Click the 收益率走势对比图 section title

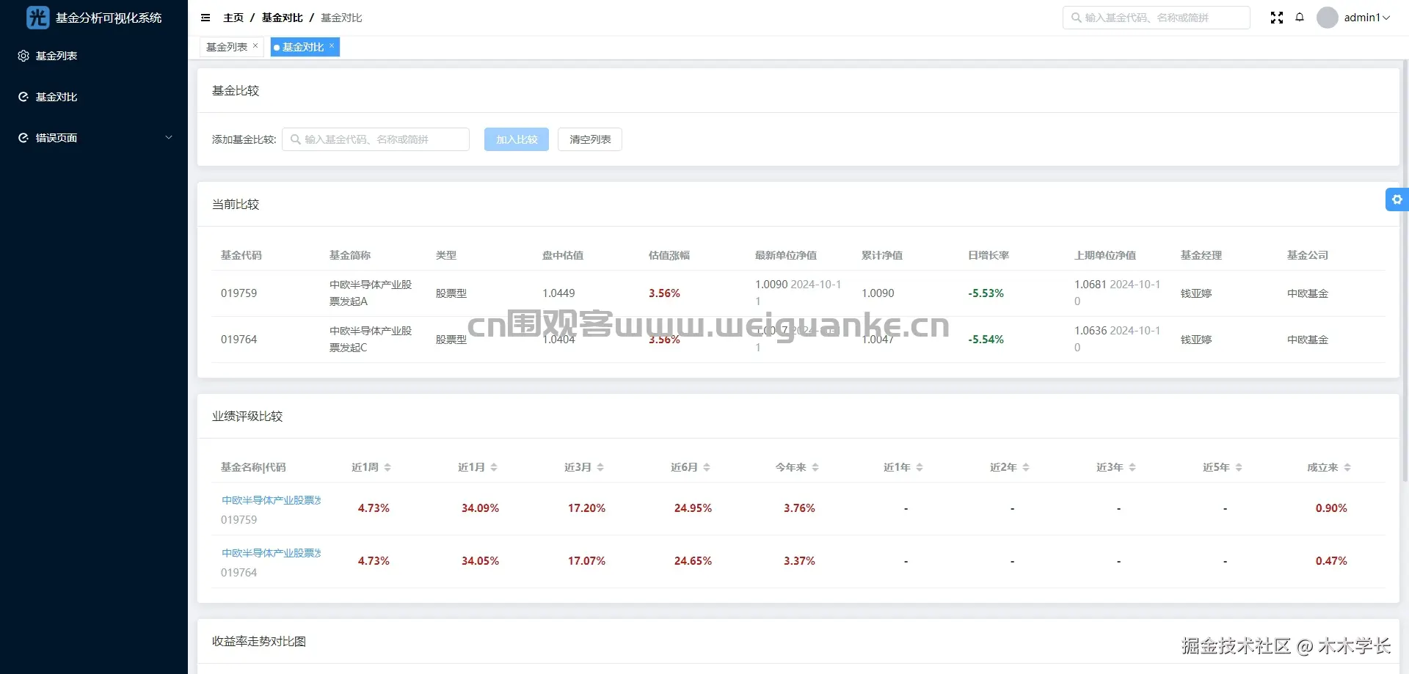click(x=259, y=641)
